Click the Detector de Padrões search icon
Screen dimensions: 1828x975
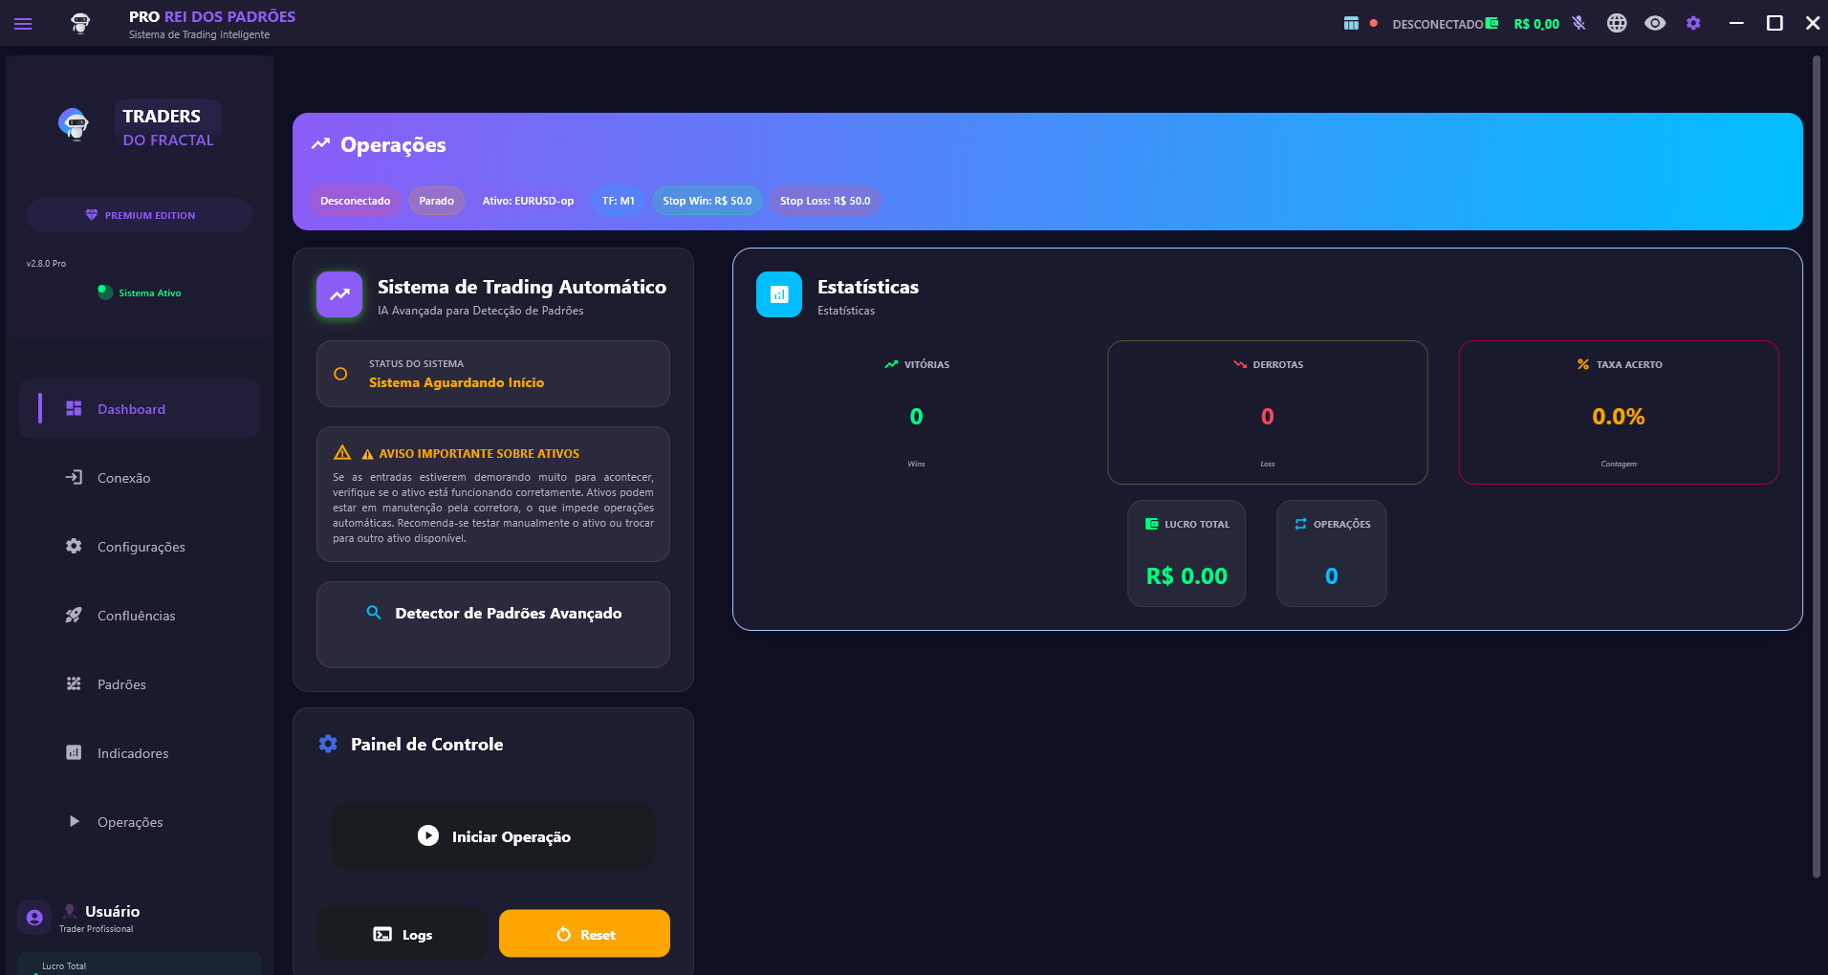[x=374, y=613]
